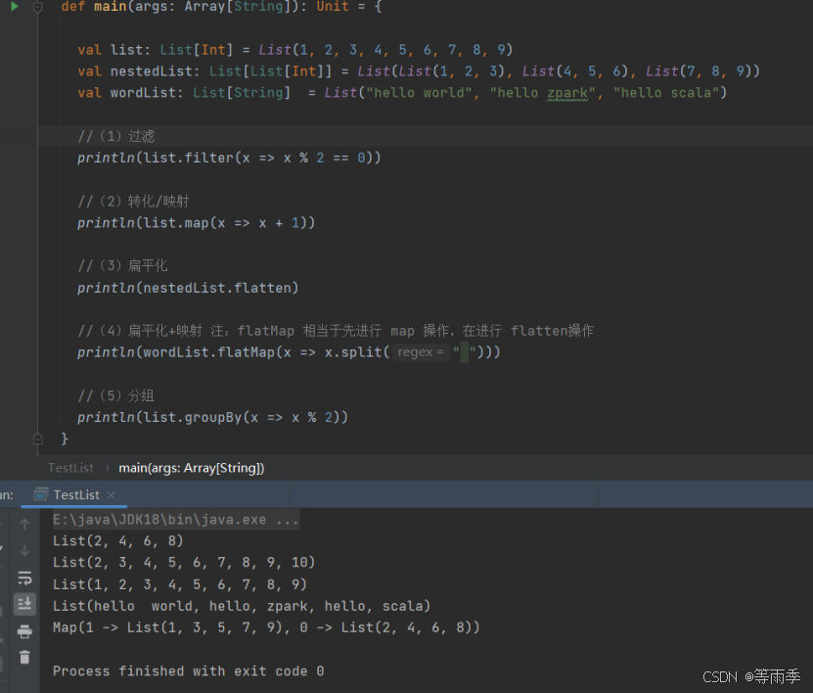Image resolution: width=813 pixels, height=693 pixels.
Task: Click the print console output icon
Action: tap(24, 631)
